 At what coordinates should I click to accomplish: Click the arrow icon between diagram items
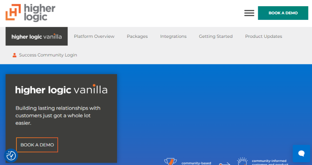[225, 163]
